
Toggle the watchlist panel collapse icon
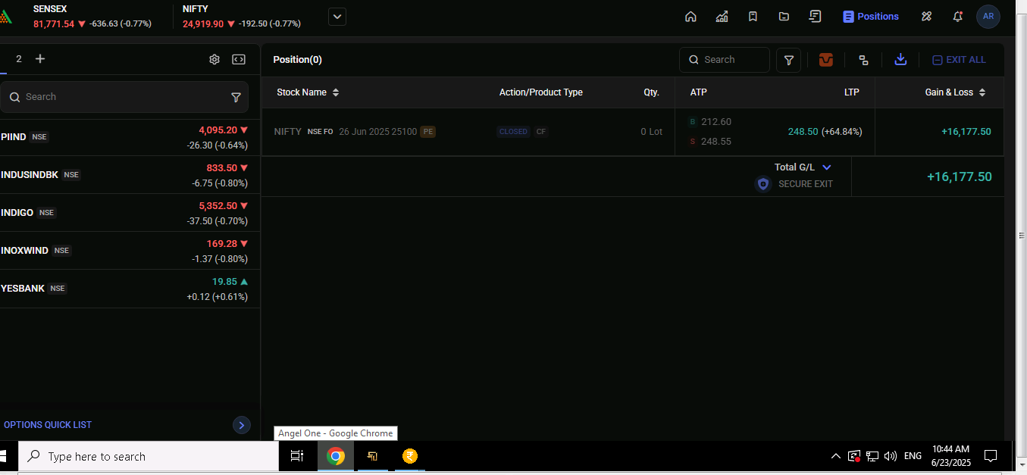tap(239, 60)
